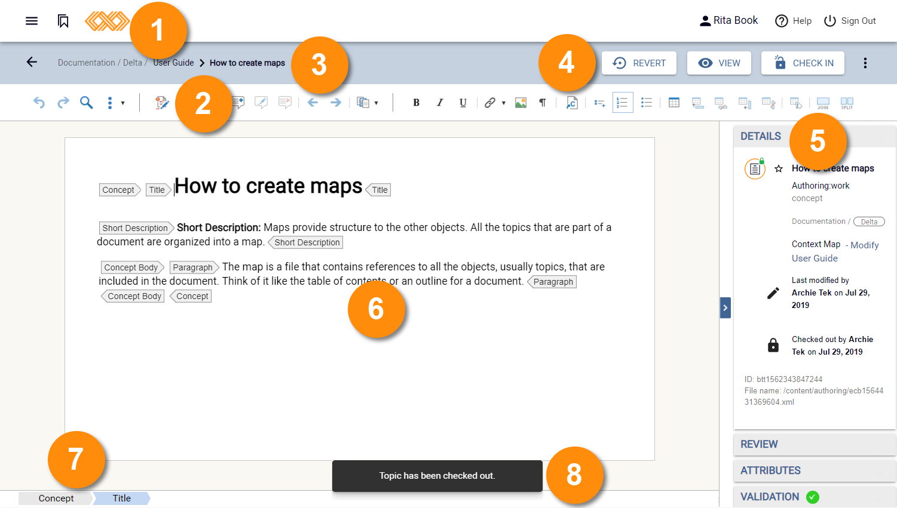Insert an image
897x508 pixels.
click(x=521, y=103)
